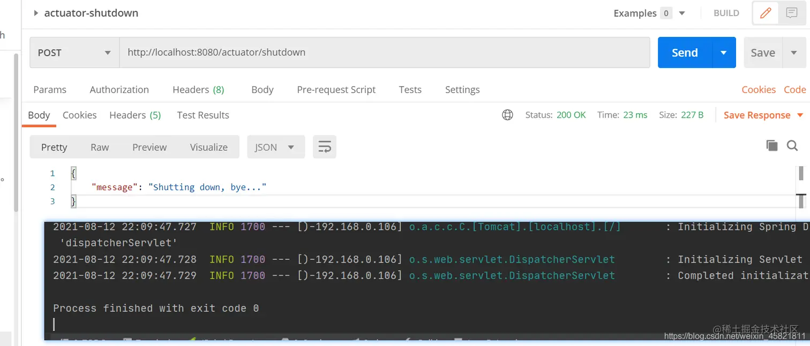Image resolution: width=810 pixels, height=346 pixels.
Task: Switch to the Authorization tab
Action: pos(119,90)
